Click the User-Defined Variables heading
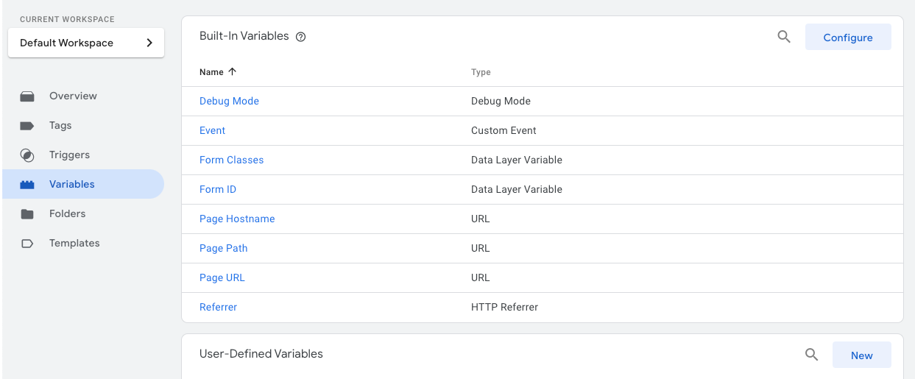915x379 pixels. pos(261,354)
